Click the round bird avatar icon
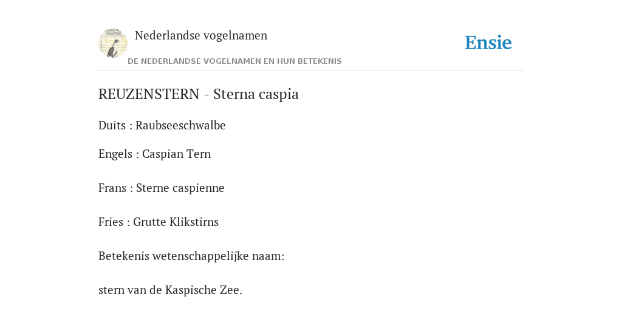Image resolution: width=622 pixels, height=311 pixels. click(112, 43)
